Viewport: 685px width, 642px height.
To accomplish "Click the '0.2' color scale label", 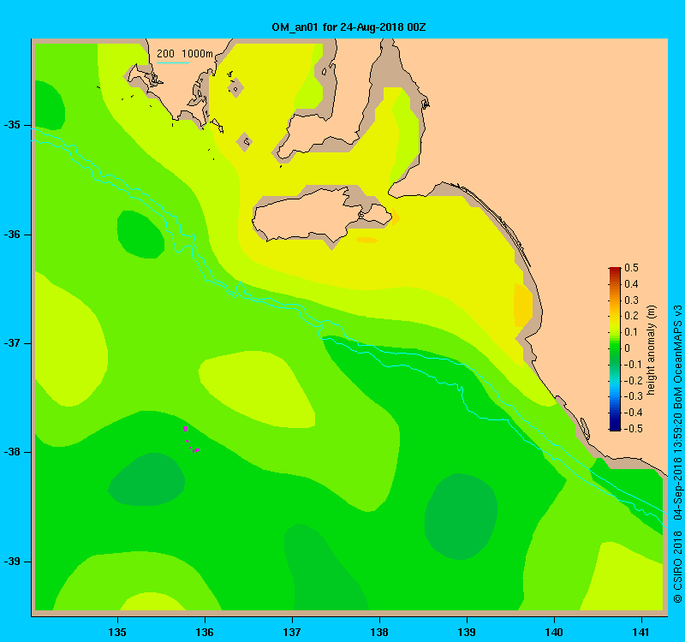I will (631, 316).
